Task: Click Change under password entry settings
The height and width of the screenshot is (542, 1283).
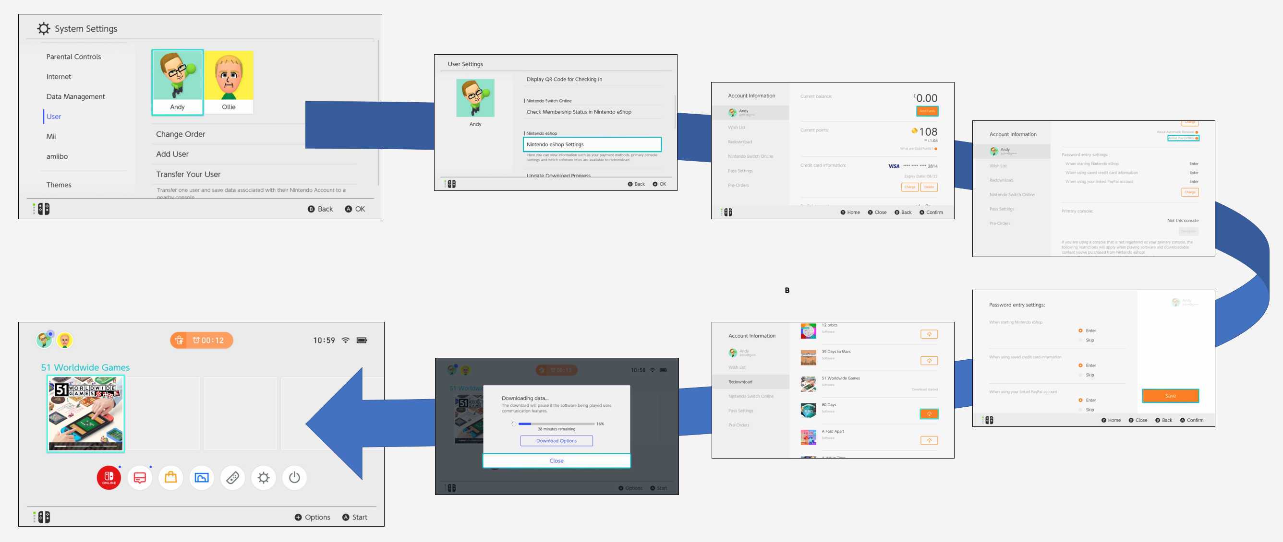Action: pos(1189,192)
